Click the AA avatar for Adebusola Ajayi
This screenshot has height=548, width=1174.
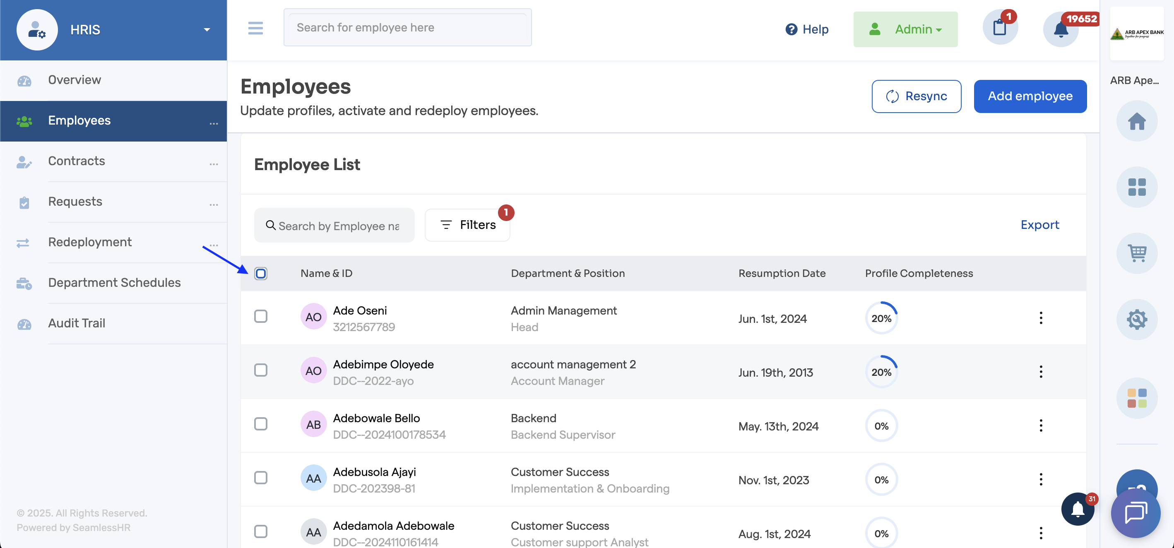click(x=313, y=478)
